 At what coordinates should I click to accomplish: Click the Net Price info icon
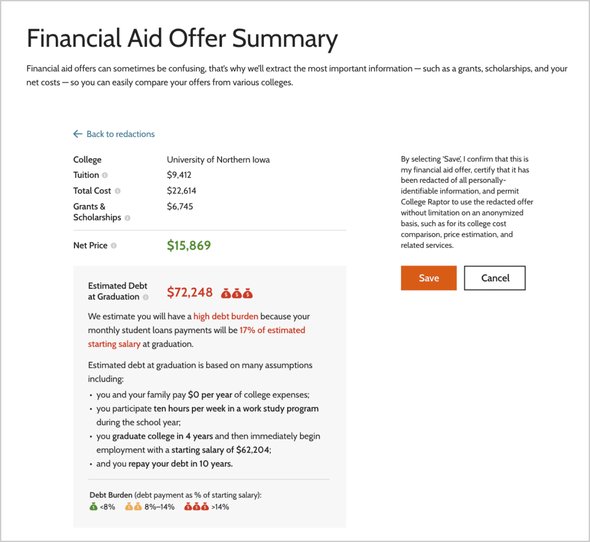[114, 246]
